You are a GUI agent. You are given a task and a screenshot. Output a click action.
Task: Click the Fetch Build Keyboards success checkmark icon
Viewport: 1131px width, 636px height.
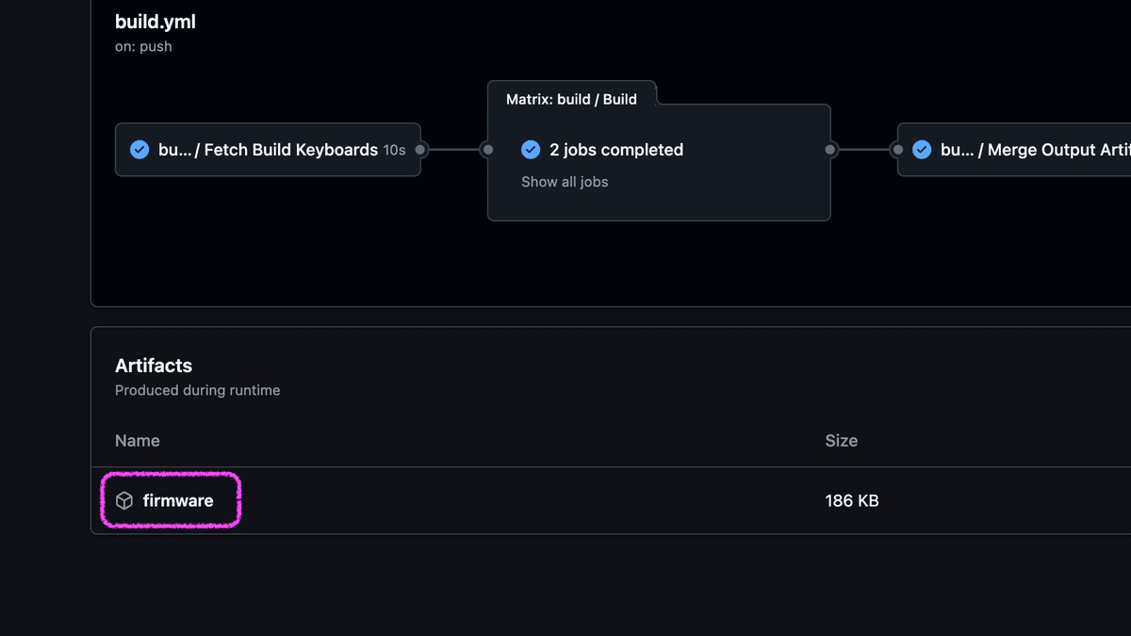click(139, 150)
